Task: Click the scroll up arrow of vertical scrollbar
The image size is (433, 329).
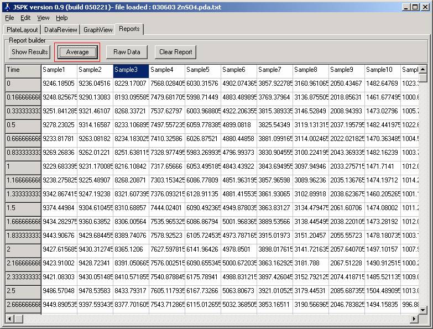Action: 423,69
